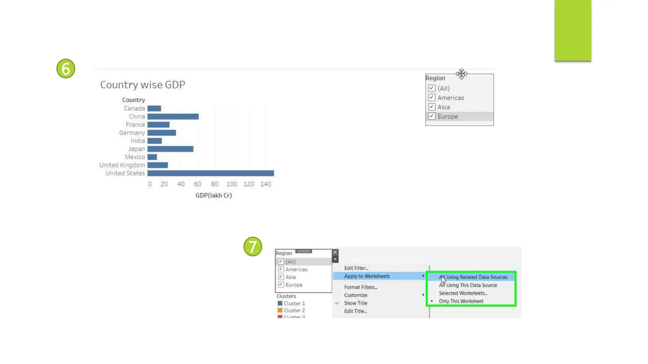This screenshot has height=364, width=648.
Task: Click the green step 7 circle badge
Action: (x=253, y=246)
